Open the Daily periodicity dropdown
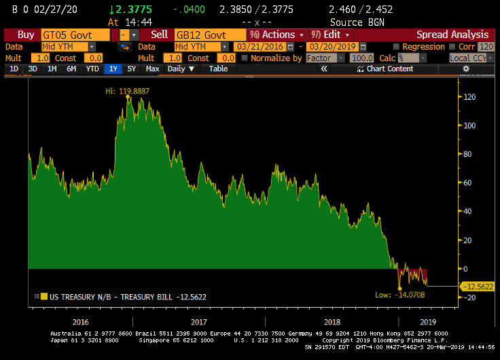 [181, 69]
